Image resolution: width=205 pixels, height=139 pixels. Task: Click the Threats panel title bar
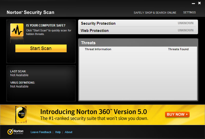[x=138, y=43]
